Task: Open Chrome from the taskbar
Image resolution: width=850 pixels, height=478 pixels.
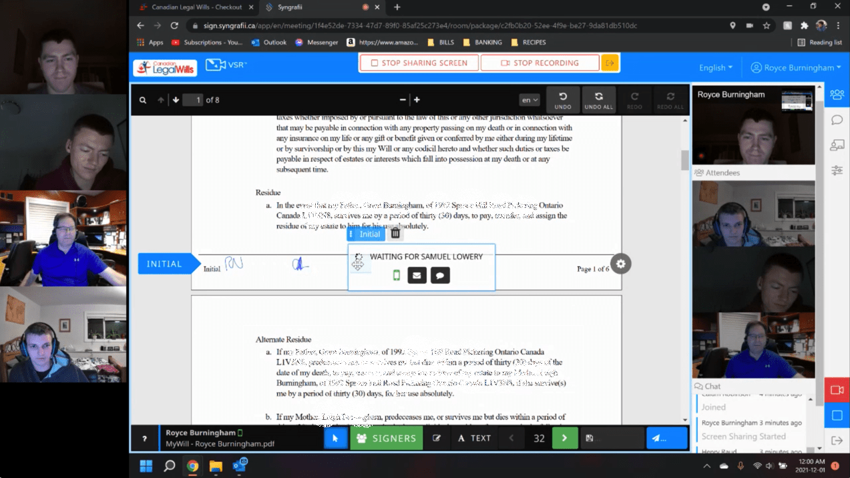Action: pyautogui.click(x=192, y=466)
